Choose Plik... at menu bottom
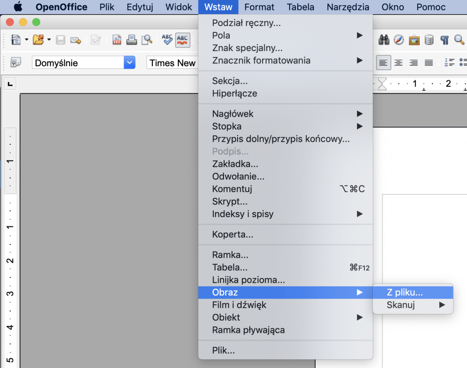 pos(285,350)
